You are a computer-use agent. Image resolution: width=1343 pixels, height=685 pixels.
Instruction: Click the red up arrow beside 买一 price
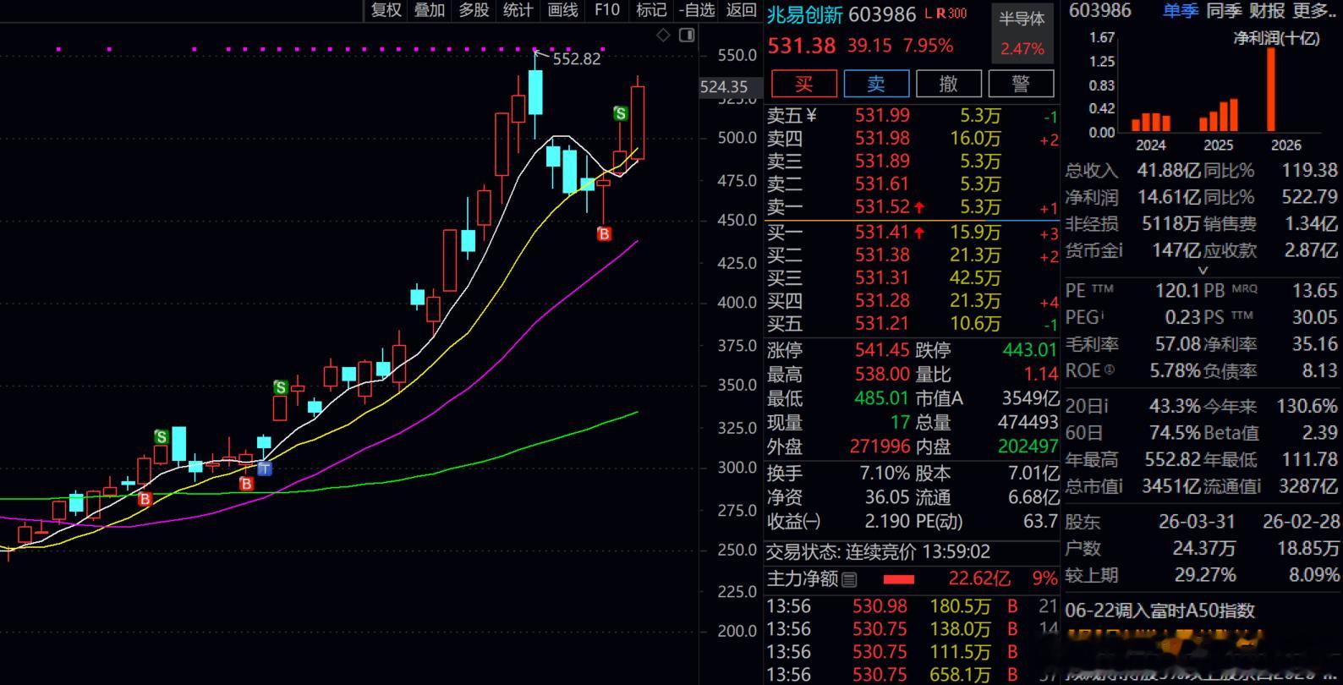pyautogui.click(x=919, y=232)
